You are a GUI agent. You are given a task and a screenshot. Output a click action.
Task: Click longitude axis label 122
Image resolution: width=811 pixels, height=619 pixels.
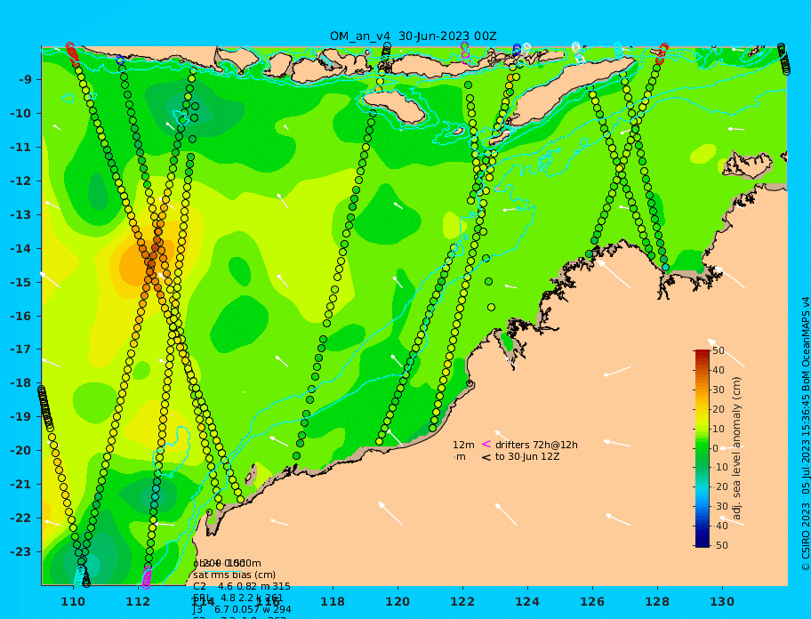tap(462, 601)
